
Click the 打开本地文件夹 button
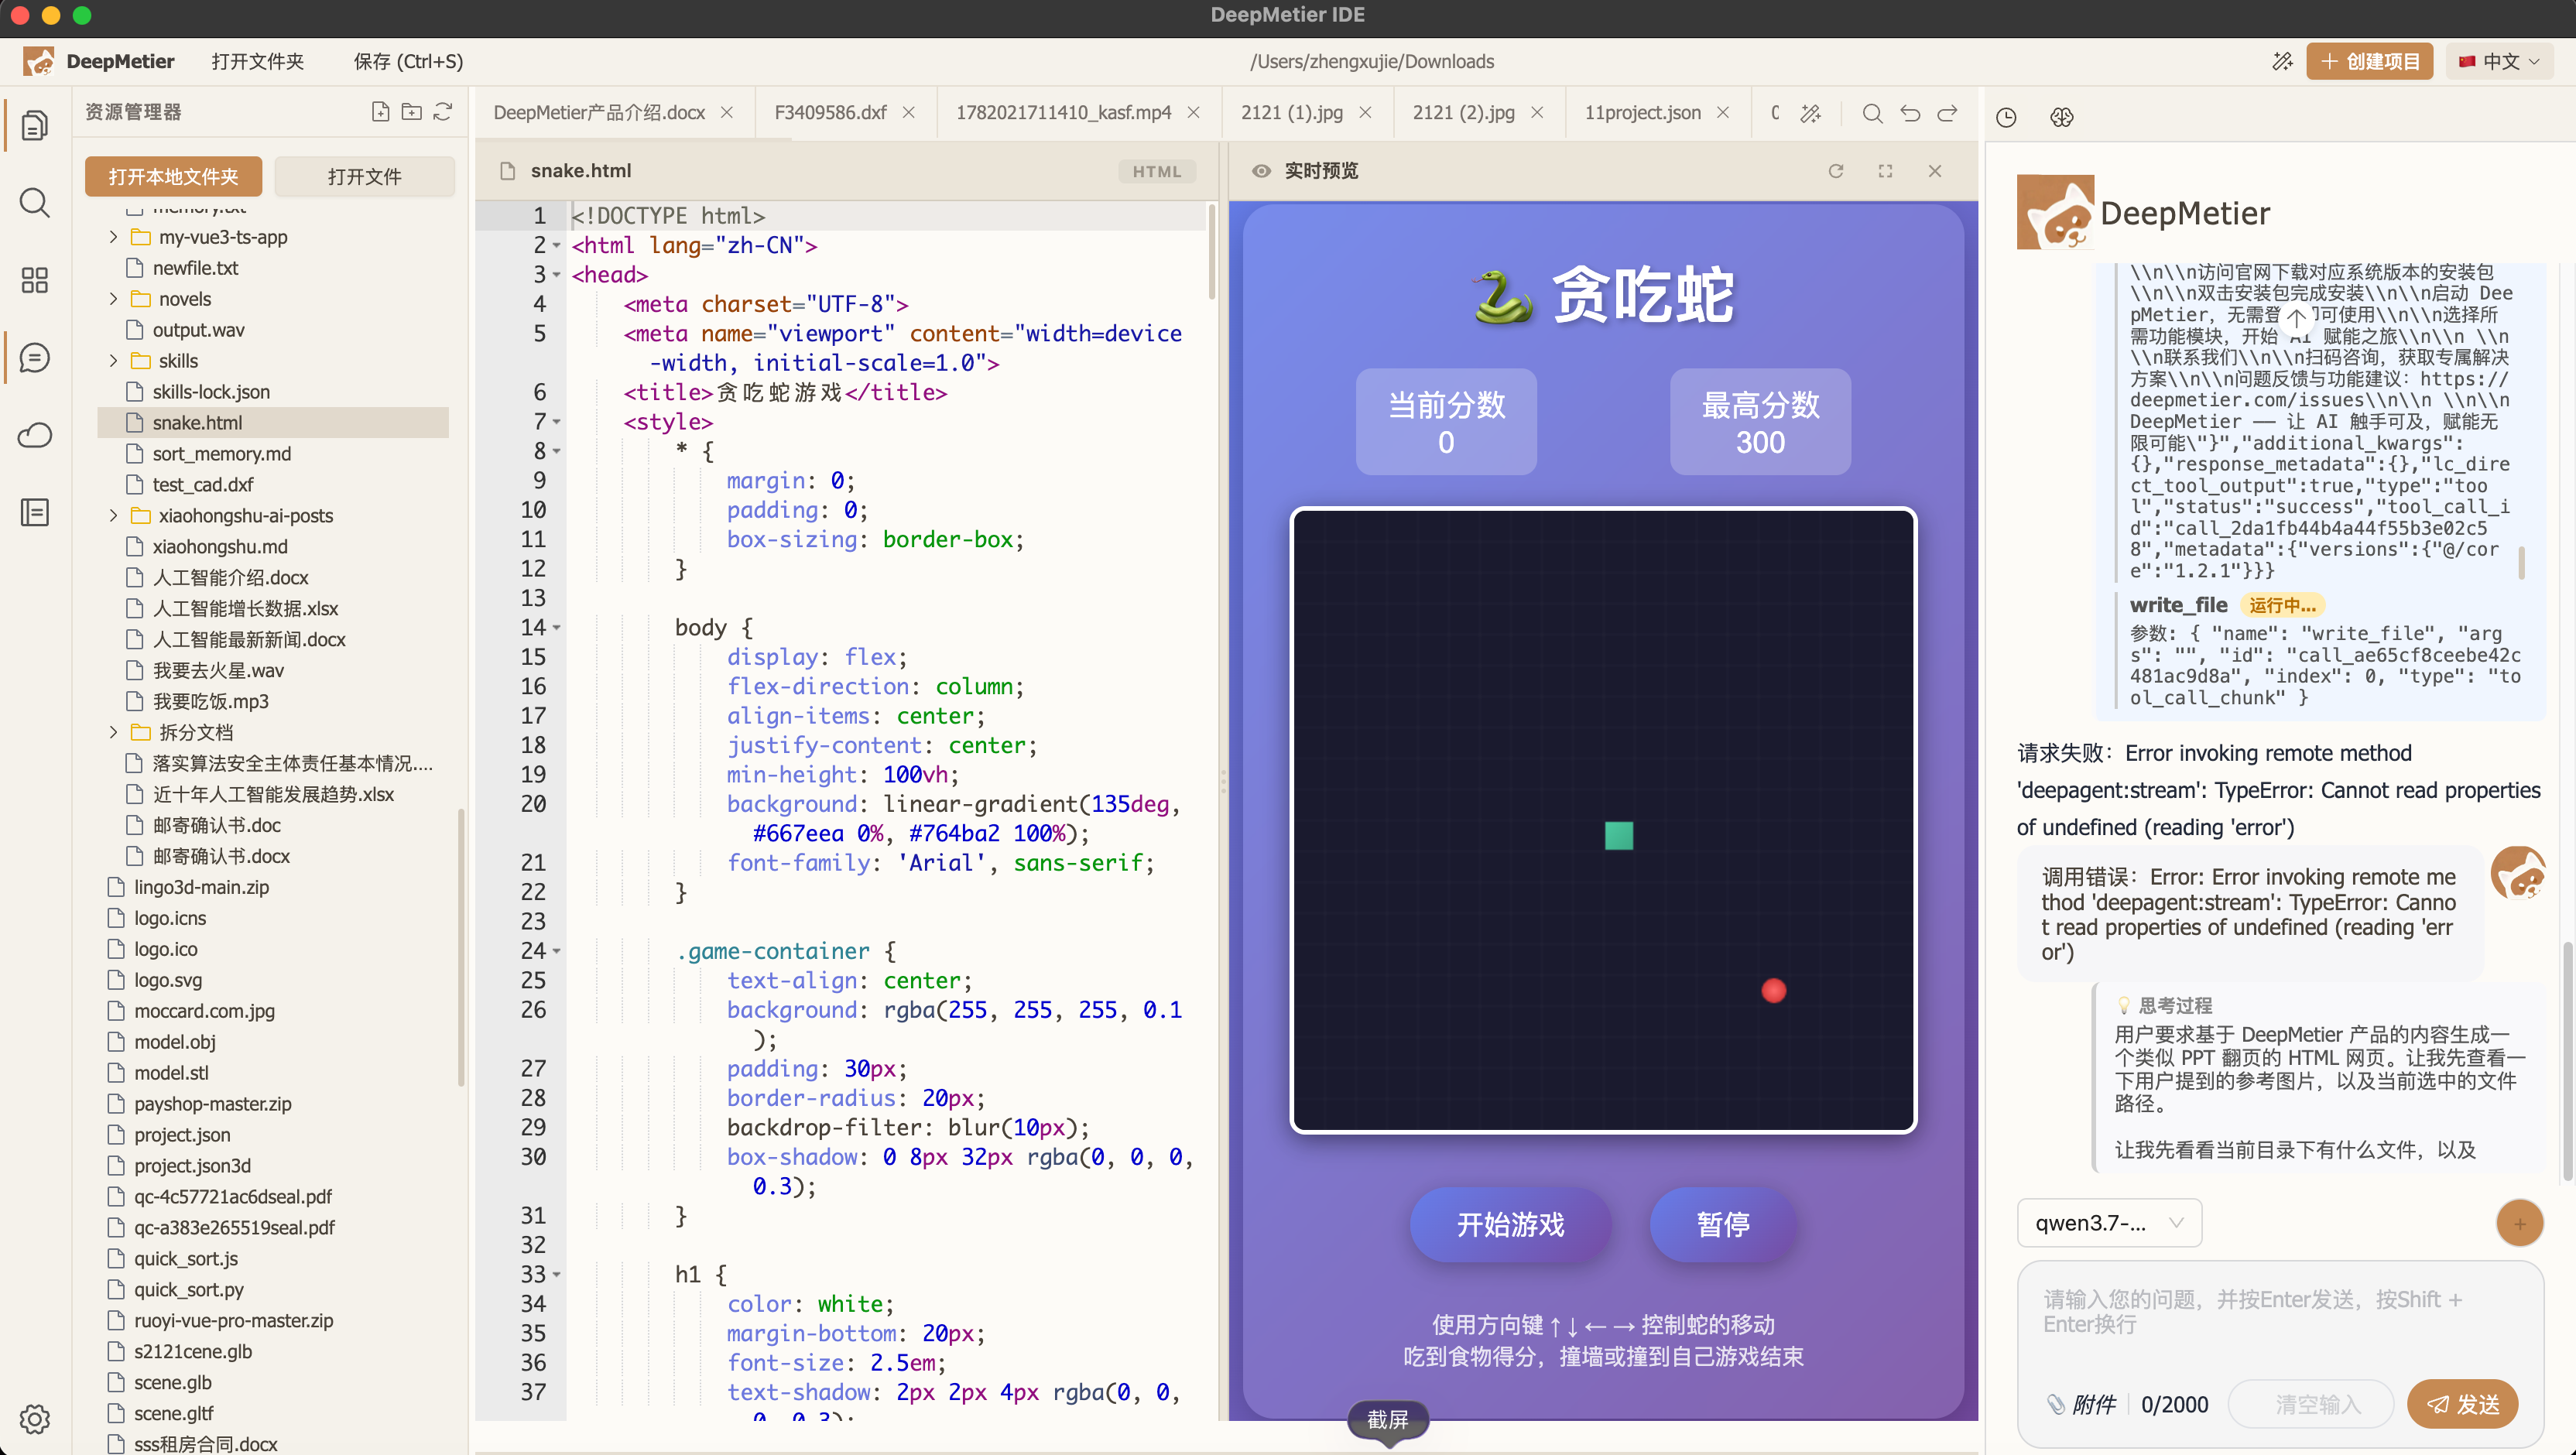tap(173, 176)
